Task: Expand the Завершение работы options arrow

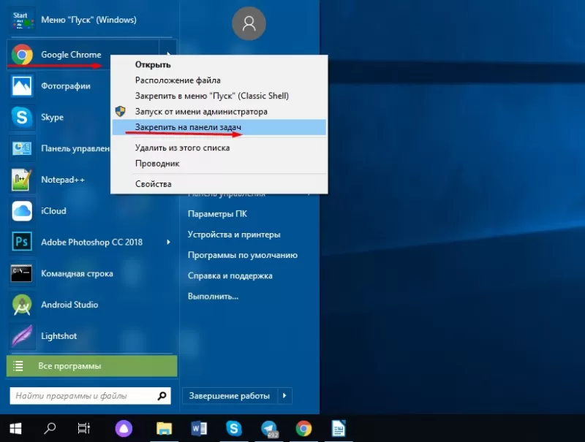Action: (x=284, y=396)
